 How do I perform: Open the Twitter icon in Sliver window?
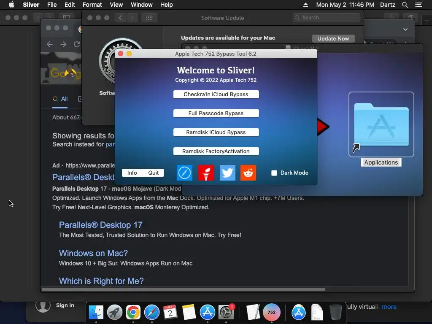coord(227,173)
